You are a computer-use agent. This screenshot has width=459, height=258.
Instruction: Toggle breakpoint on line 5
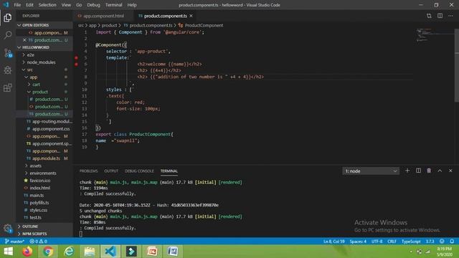pyautogui.click(x=76, y=57)
